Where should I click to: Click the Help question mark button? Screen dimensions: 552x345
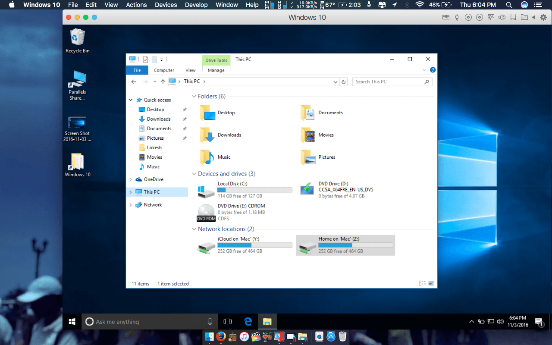[433, 70]
